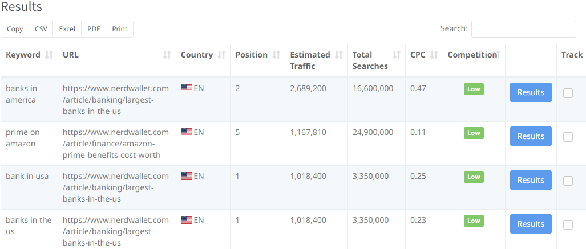
Task: Sort by Country column arrows icon
Action: pos(221,55)
